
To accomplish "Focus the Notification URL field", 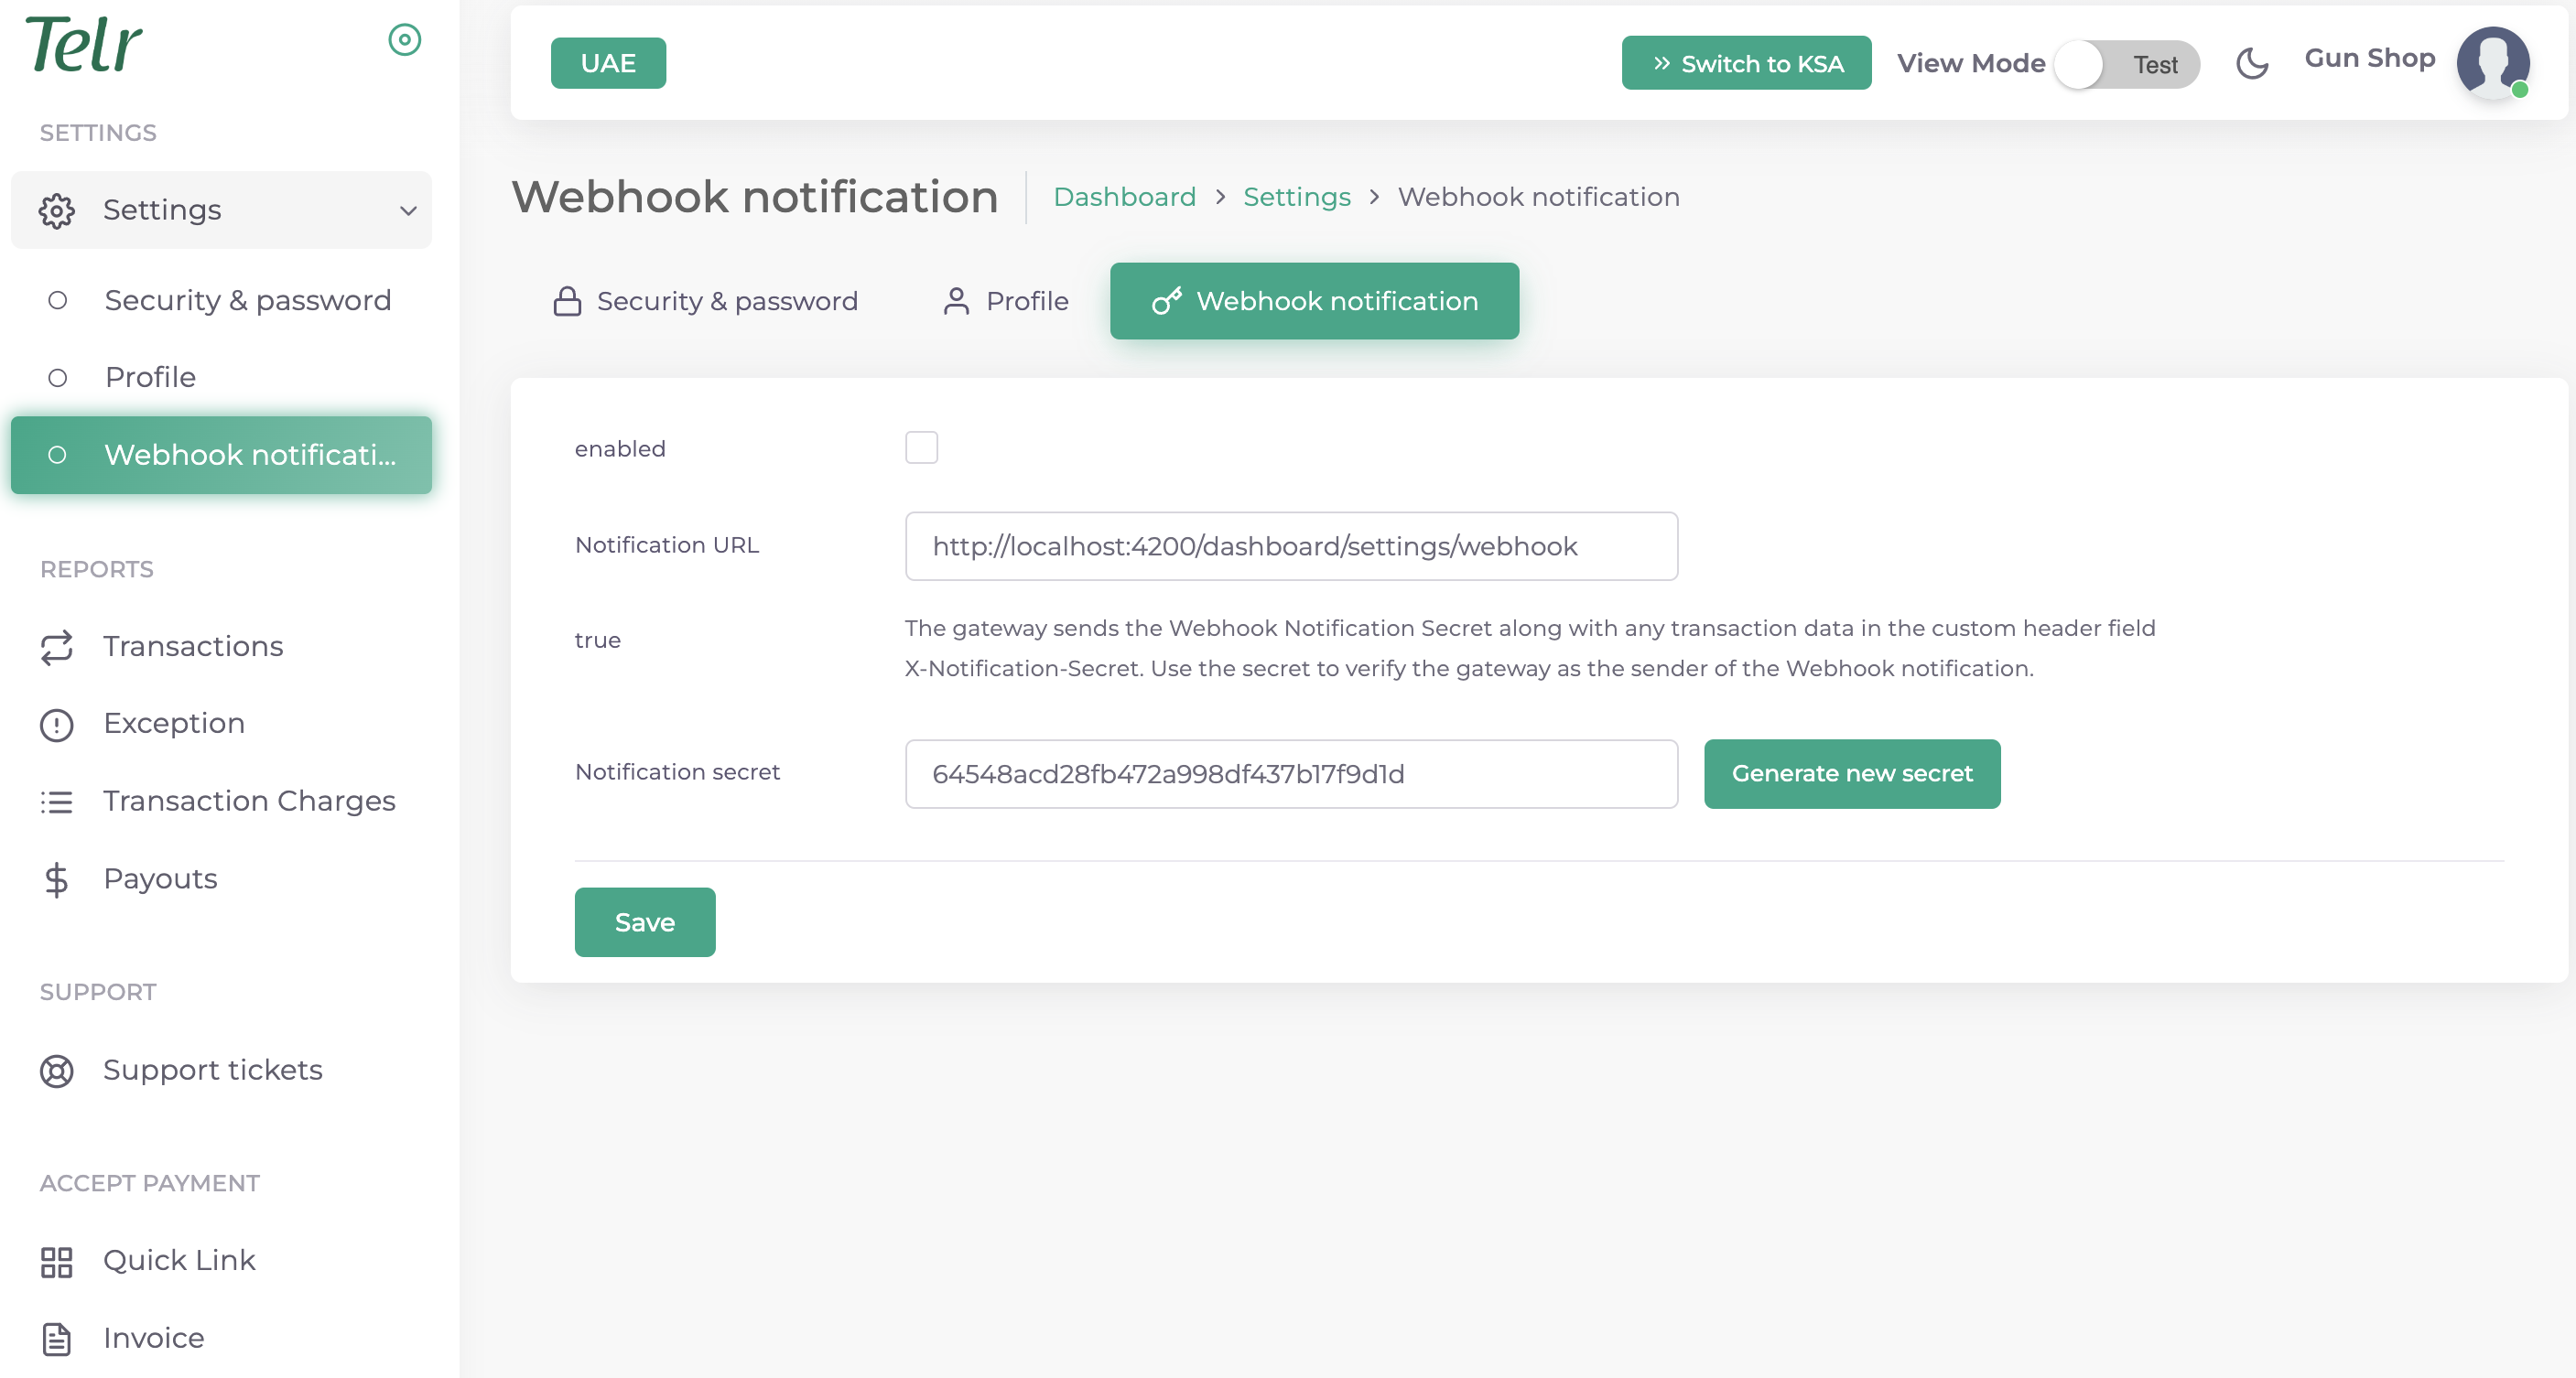I will (x=1291, y=546).
